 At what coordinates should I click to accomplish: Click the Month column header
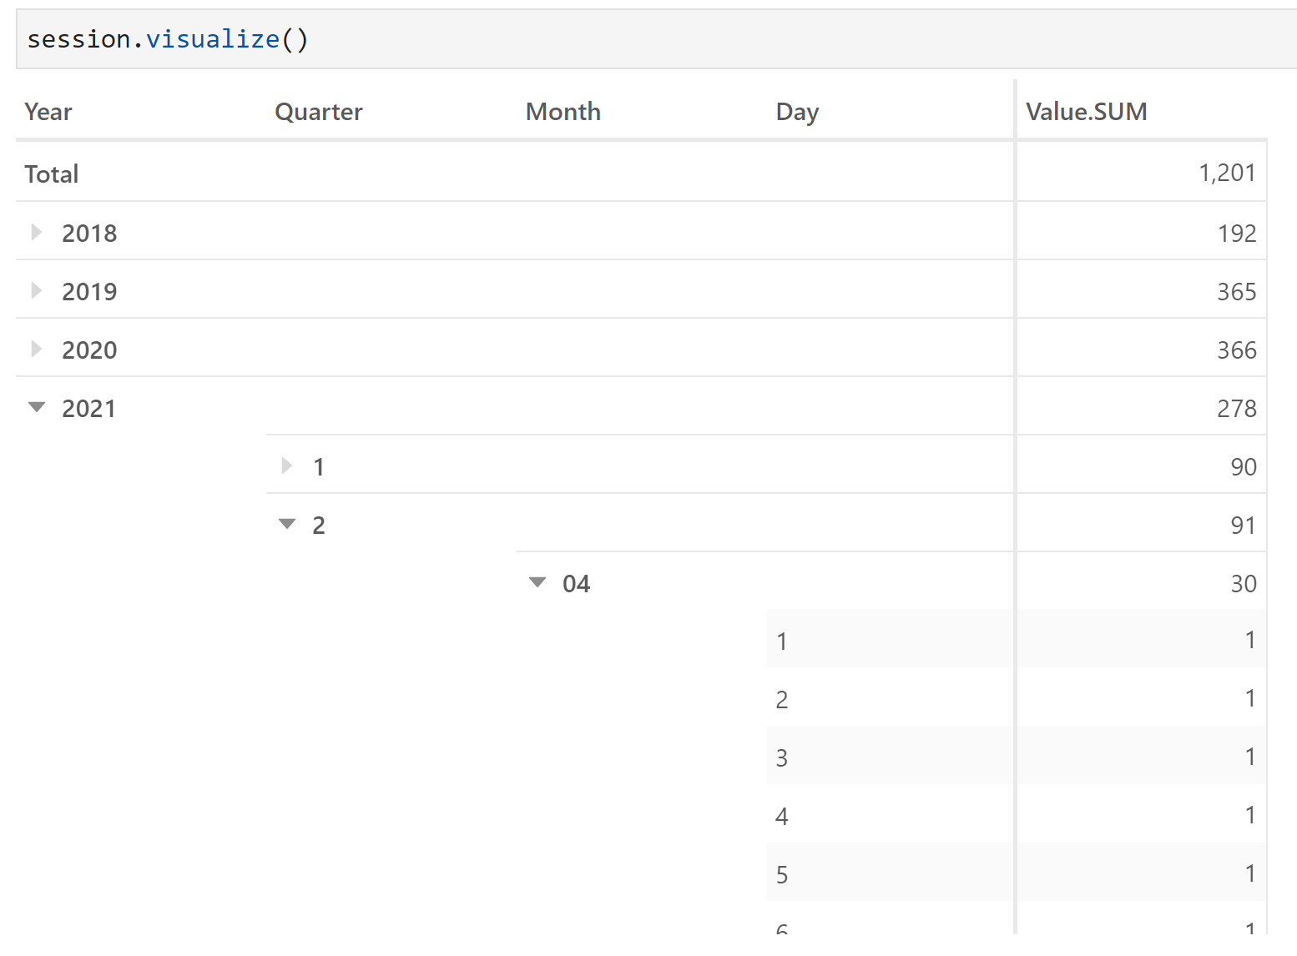[563, 112]
